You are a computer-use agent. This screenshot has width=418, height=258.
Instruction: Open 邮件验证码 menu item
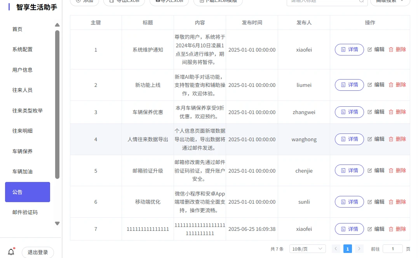coord(25,212)
